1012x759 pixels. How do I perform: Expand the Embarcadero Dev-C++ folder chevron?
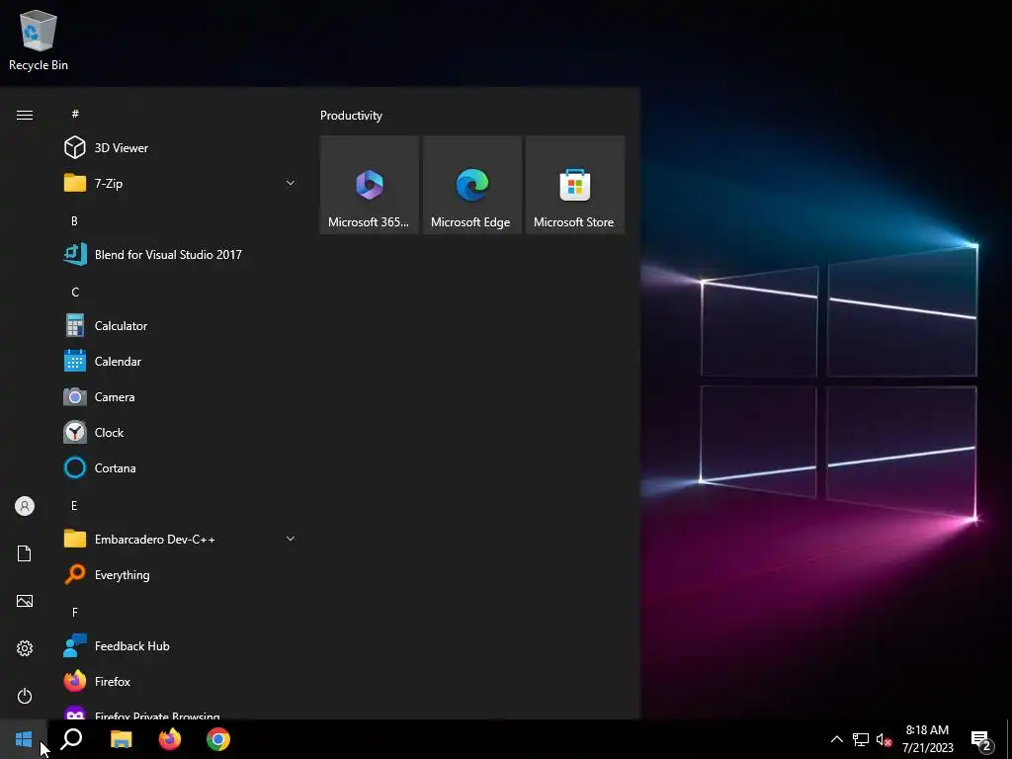pyautogui.click(x=291, y=539)
